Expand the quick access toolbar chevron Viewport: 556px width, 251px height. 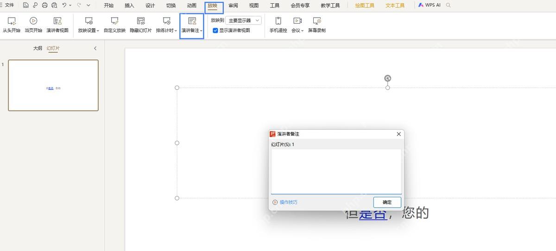coord(88,6)
